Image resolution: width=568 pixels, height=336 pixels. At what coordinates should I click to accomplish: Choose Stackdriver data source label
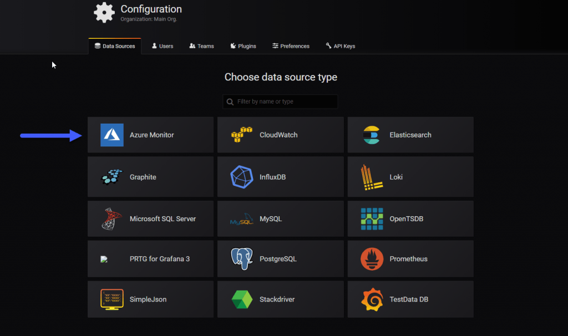click(x=277, y=299)
